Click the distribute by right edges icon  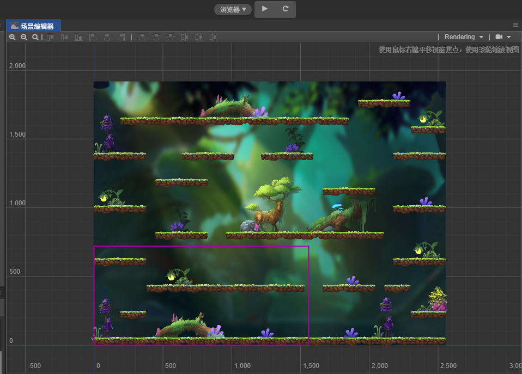tap(213, 37)
